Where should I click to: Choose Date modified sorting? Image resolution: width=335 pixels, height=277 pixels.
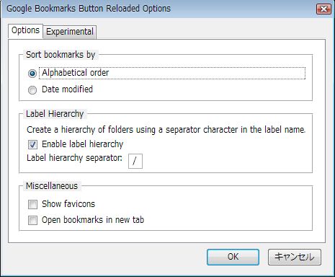(32, 90)
